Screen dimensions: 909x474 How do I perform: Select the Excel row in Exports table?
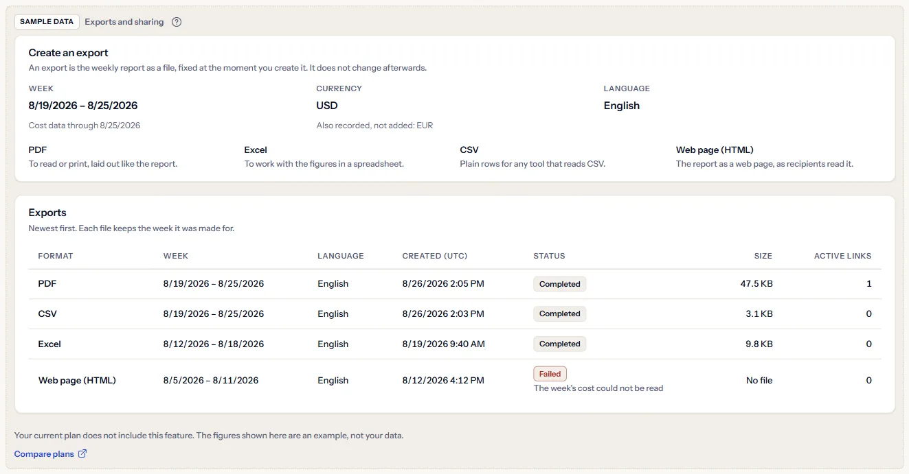455,344
